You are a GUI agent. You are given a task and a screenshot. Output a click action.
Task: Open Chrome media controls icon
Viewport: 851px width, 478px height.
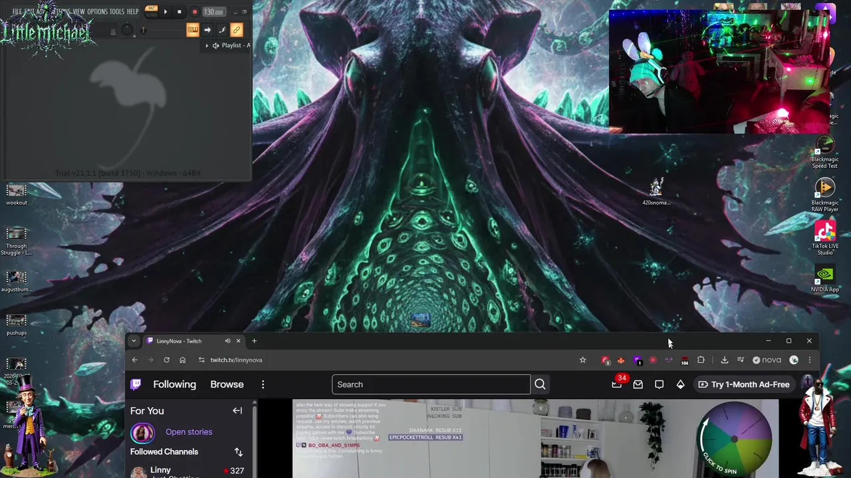[741, 360]
